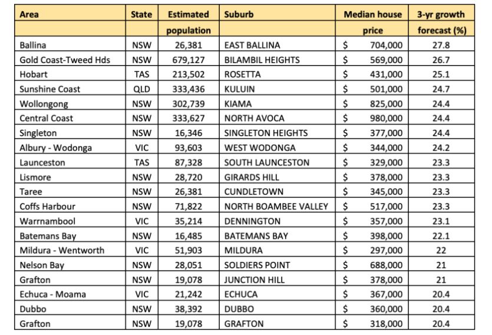Image resolution: width=492 pixels, height=335 pixels.
Task: Select the KIAMA suburb cell
Action: click(278, 103)
